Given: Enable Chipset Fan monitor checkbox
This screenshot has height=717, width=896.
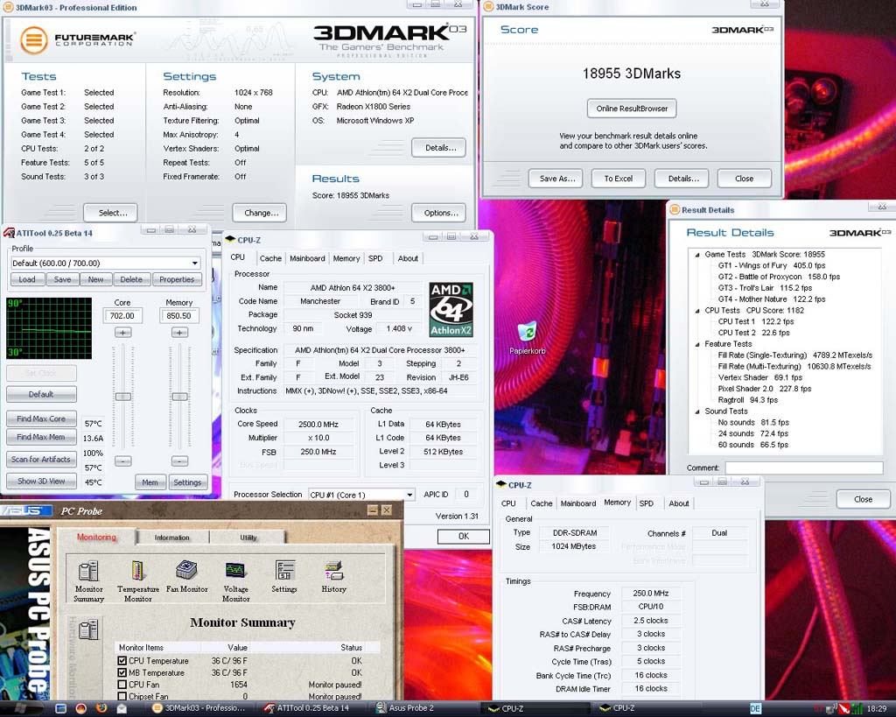Looking at the screenshot, I should (x=122, y=696).
